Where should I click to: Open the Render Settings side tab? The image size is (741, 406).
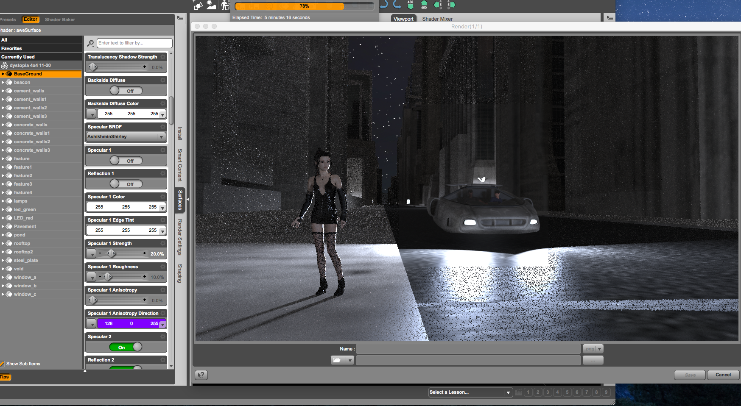(180, 237)
